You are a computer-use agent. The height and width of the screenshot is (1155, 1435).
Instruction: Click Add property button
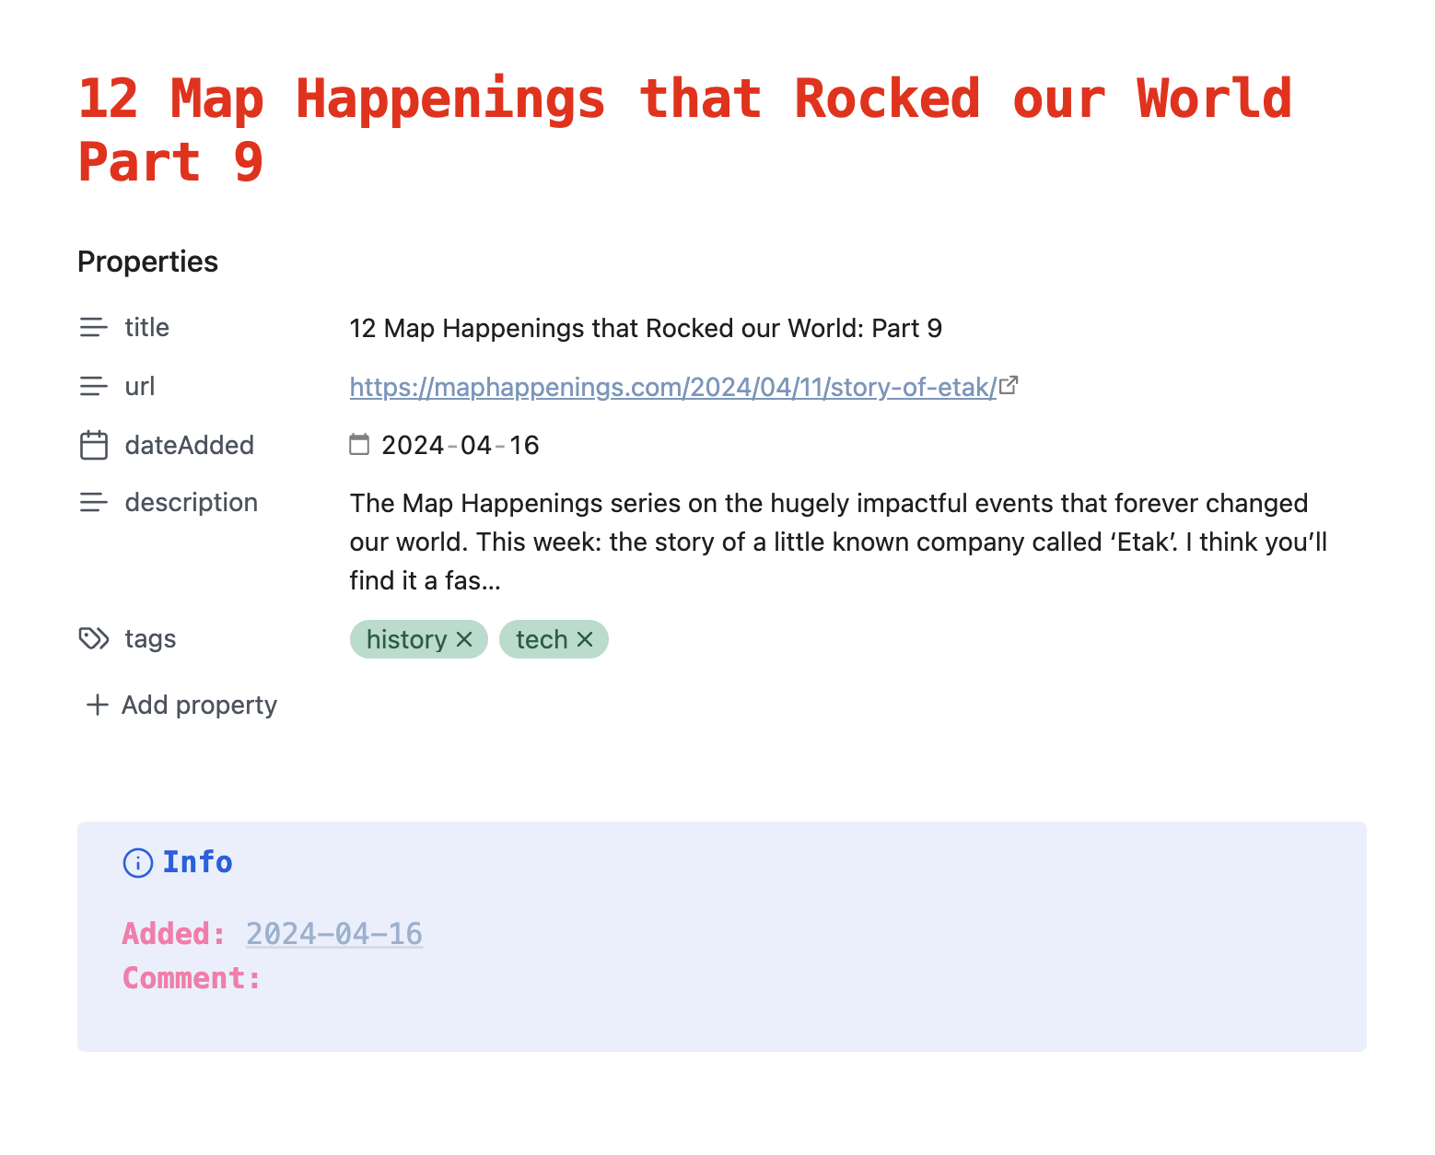point(181,706)
